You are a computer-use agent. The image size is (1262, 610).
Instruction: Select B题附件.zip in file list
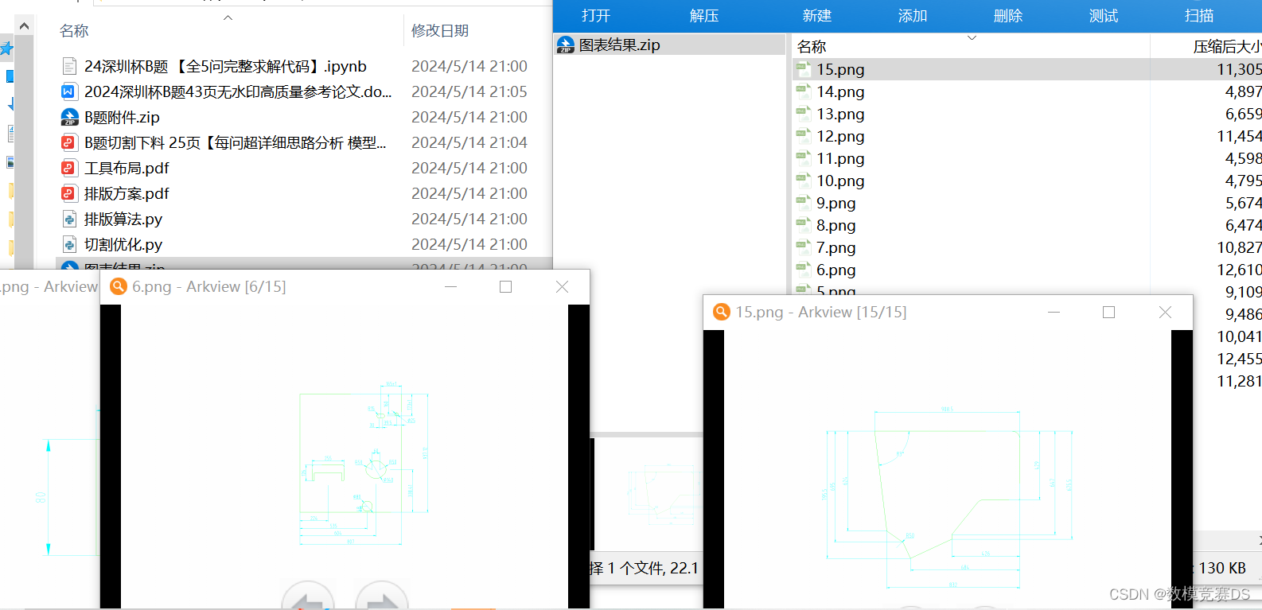click(x=122, y=117)
